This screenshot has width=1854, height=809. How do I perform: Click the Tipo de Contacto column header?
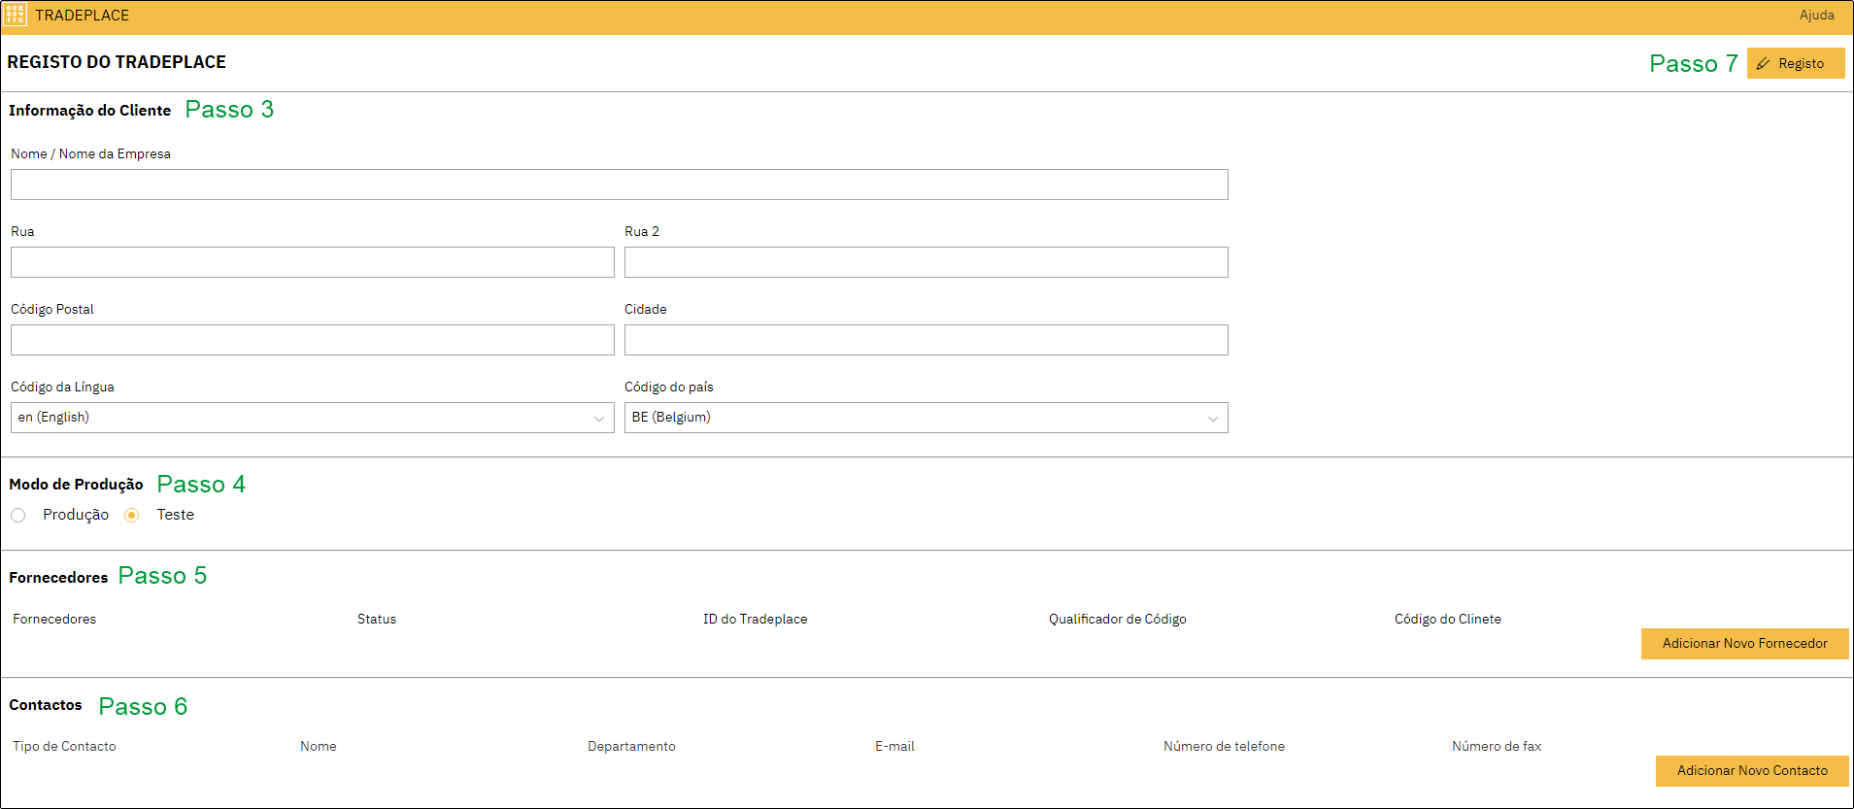point(64,746)
